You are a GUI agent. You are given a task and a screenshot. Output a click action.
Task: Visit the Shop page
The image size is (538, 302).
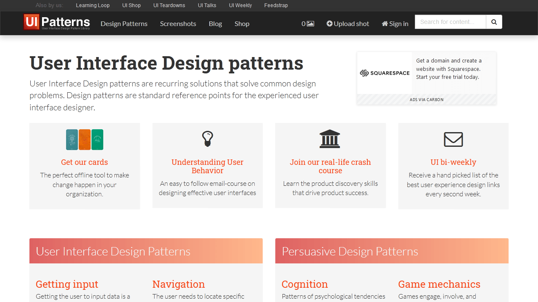pyautogui.click(x=242, y=24)
